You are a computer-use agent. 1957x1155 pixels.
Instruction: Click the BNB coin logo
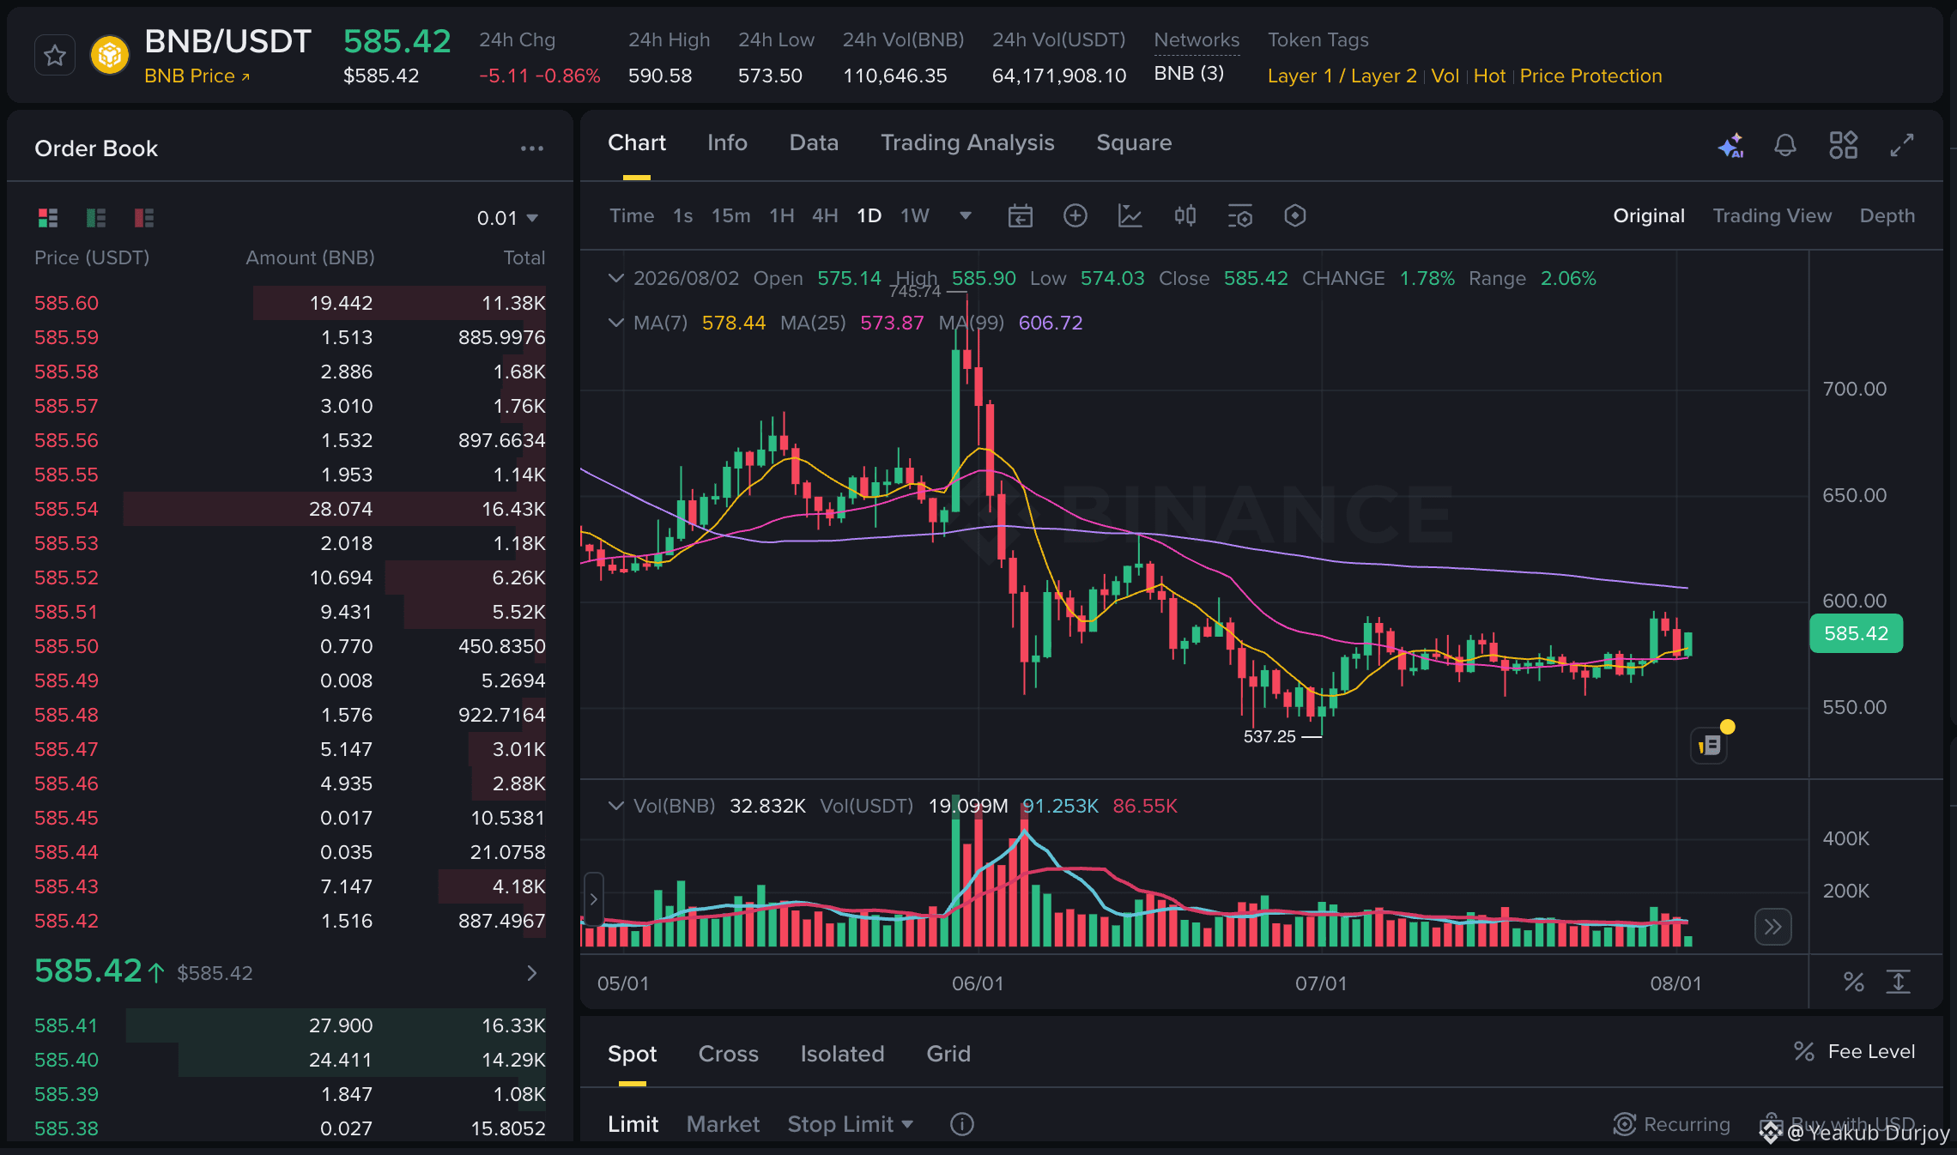click(x=110, y=56)
